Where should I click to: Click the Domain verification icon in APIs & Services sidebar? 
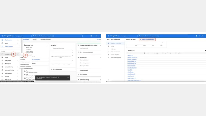(108, 55)
